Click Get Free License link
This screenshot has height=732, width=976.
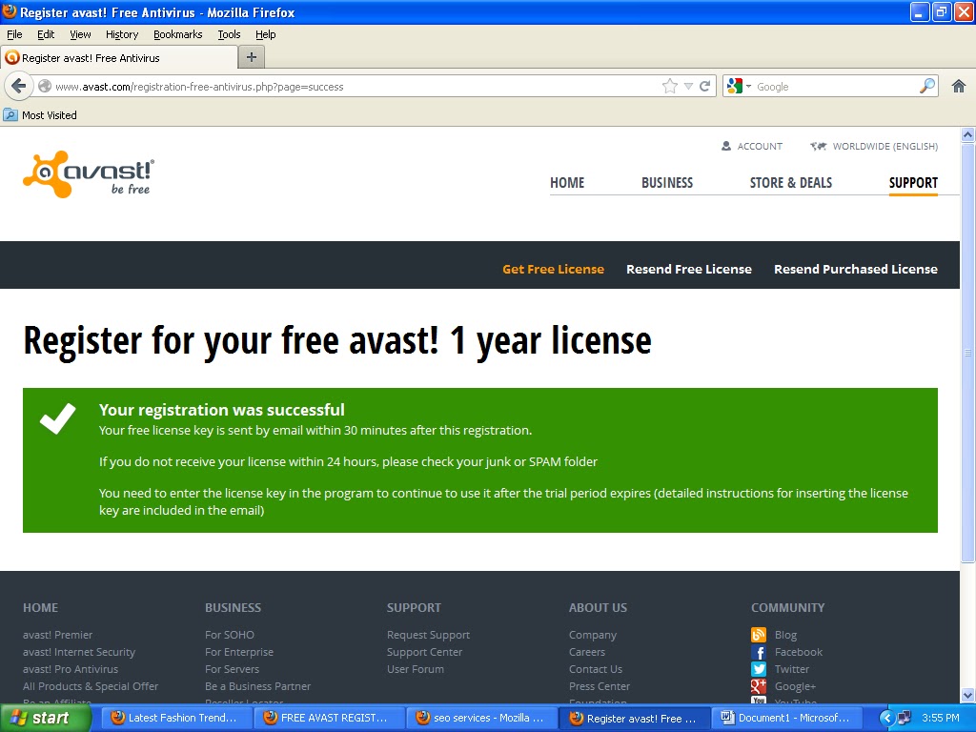(x=554, y=269)
